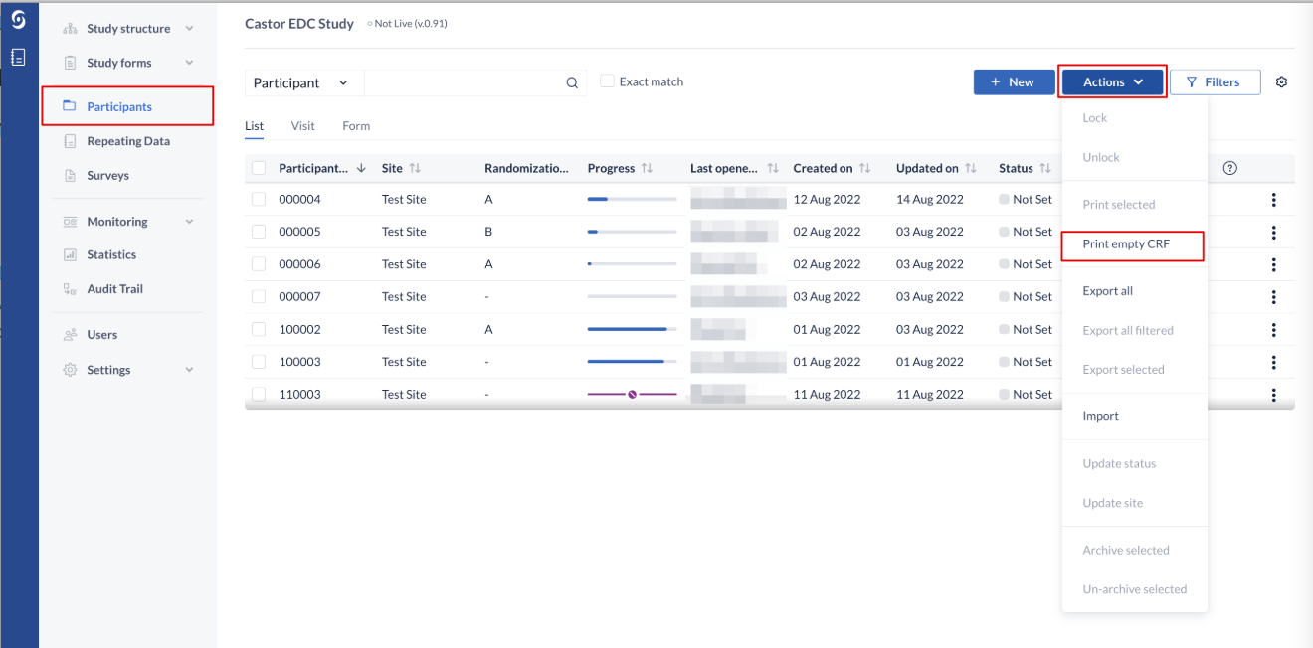Click the Study forms sidebar icon
Screen dimensions: 1313x648
(70, 63)
